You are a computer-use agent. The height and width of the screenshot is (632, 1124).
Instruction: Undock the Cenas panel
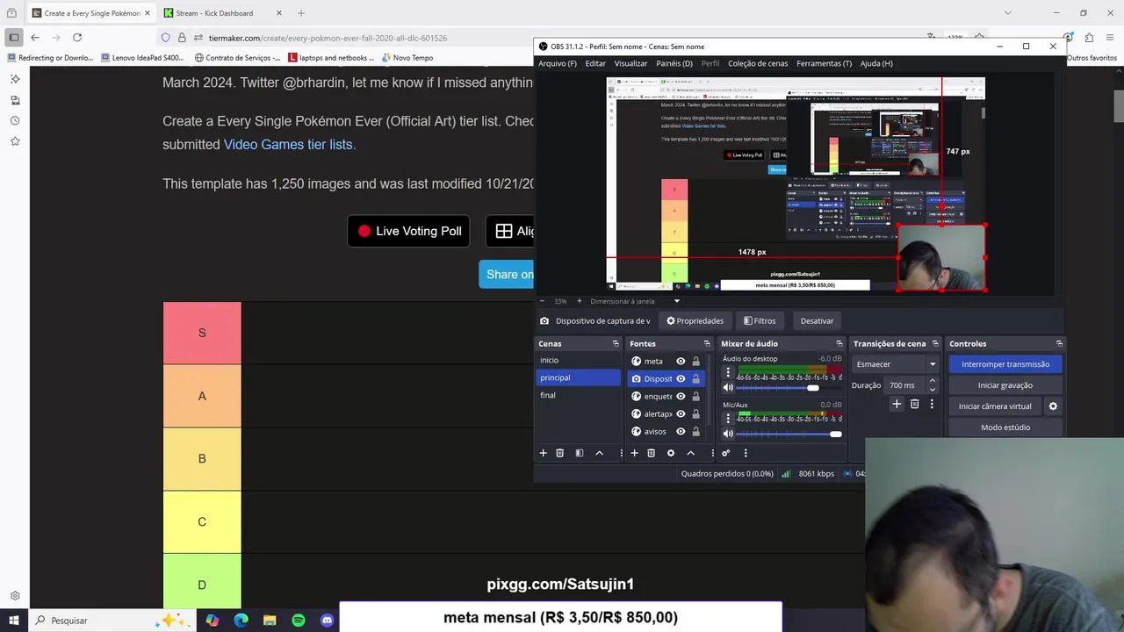pos(616,343)
